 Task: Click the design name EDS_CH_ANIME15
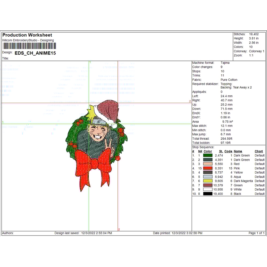click(35, 53)
